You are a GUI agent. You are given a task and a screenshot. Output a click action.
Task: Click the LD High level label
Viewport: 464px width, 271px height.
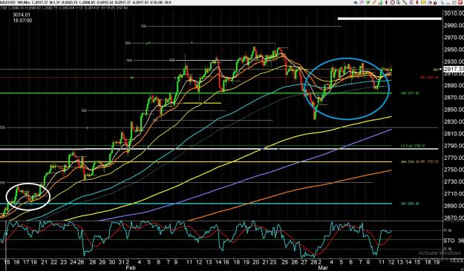413,146
